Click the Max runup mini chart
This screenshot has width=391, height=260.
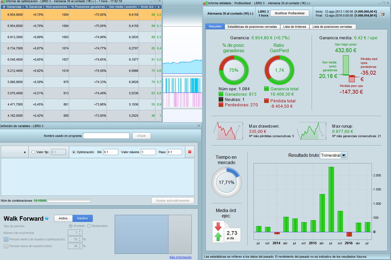[x=312, y=131]
